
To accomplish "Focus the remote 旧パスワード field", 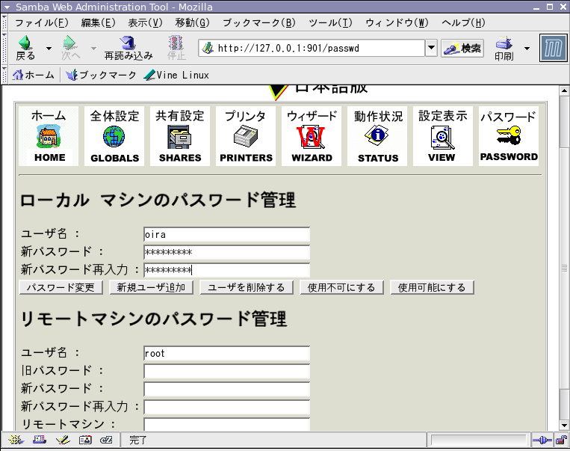I will tap(227, 371).
